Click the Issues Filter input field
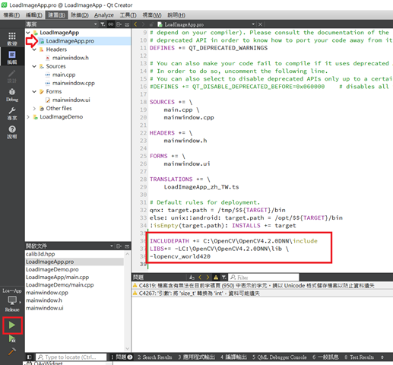 pos(264,278)
